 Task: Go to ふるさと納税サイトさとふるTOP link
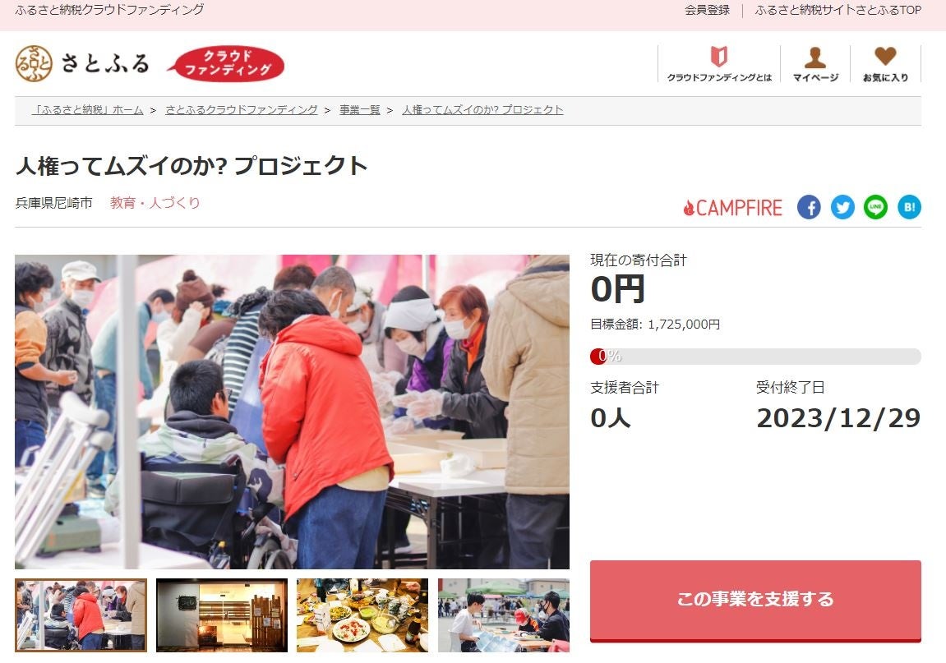coord(838,10)
